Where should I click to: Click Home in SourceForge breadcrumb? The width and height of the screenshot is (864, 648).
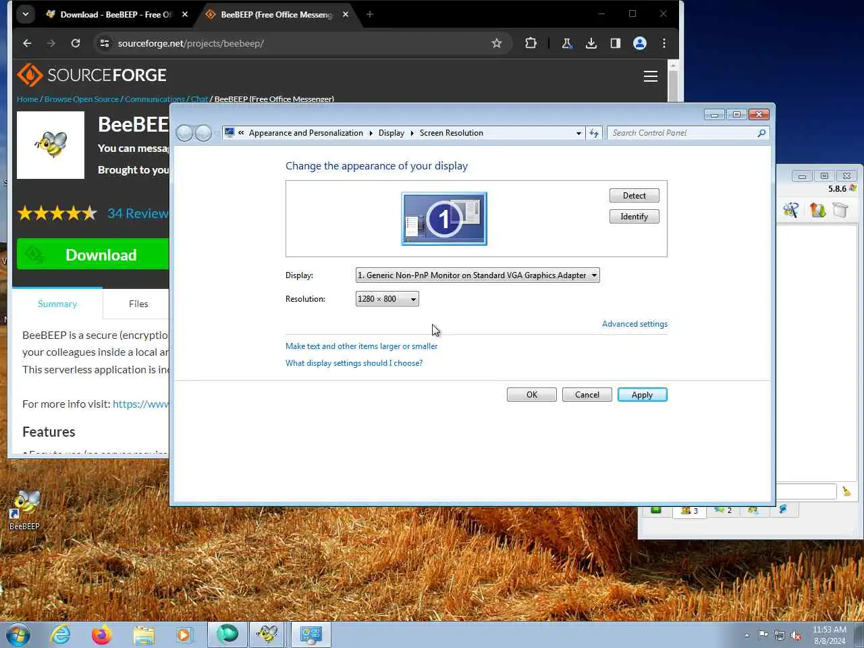click(x=28, y=99)
